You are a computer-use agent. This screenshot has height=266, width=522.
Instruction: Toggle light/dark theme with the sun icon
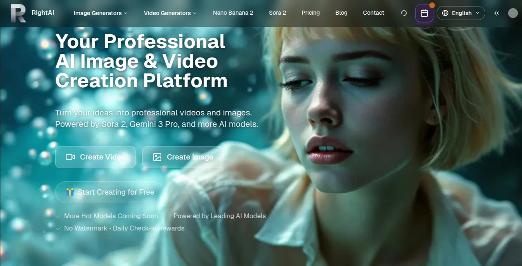[496, 13]
